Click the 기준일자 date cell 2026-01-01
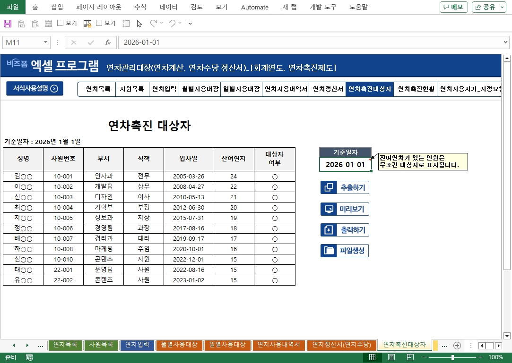 (345, 164)
